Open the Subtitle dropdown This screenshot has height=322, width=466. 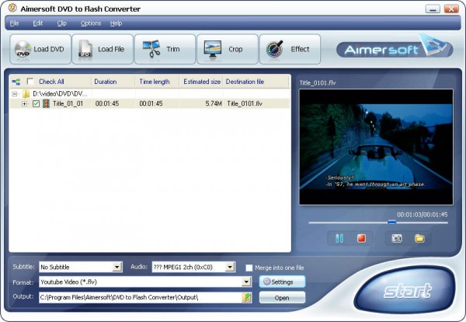[117, 267]
